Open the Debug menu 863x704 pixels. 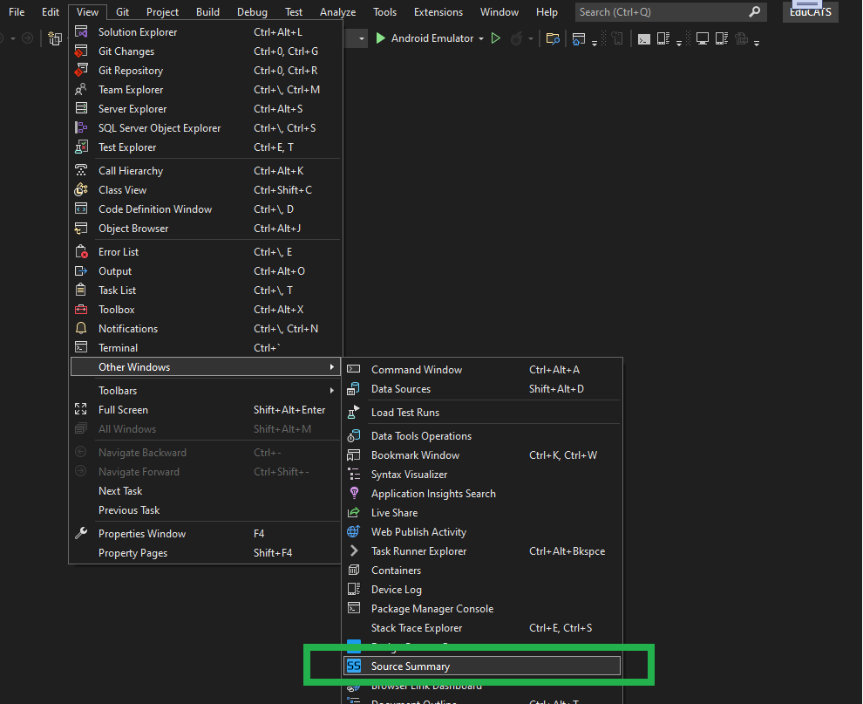tap(252, 11)
